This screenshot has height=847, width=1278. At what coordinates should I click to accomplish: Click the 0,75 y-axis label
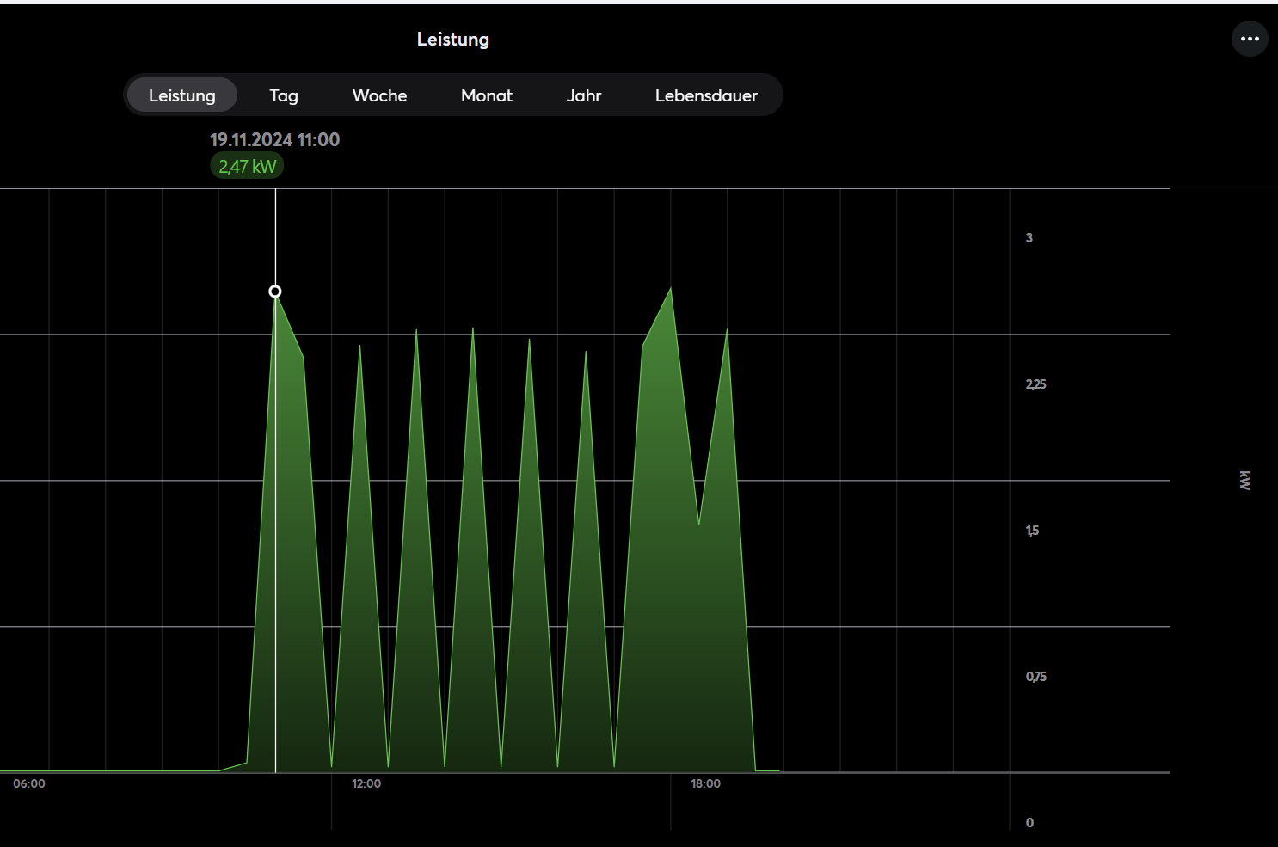click(1035, 677)
